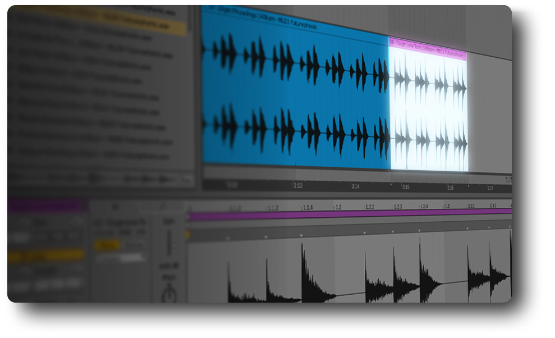Click empty track area right of white clip
The width and height of the screenshot is (555, 338).
click(488, 112)
